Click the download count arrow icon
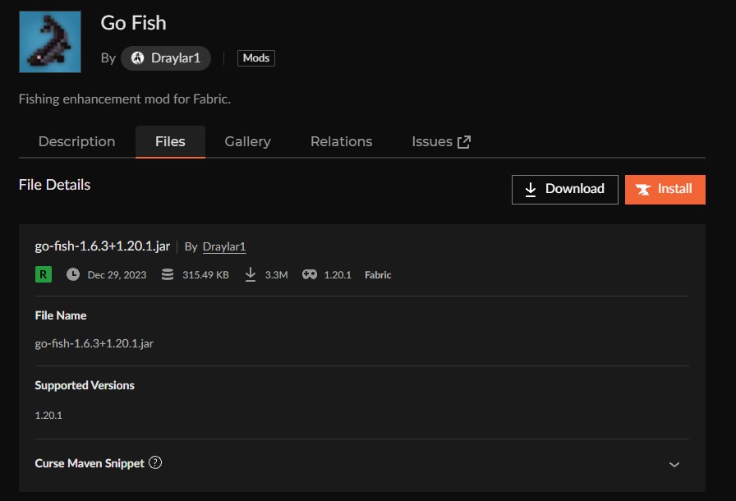 pyautogui.click(x=251, y=274)
